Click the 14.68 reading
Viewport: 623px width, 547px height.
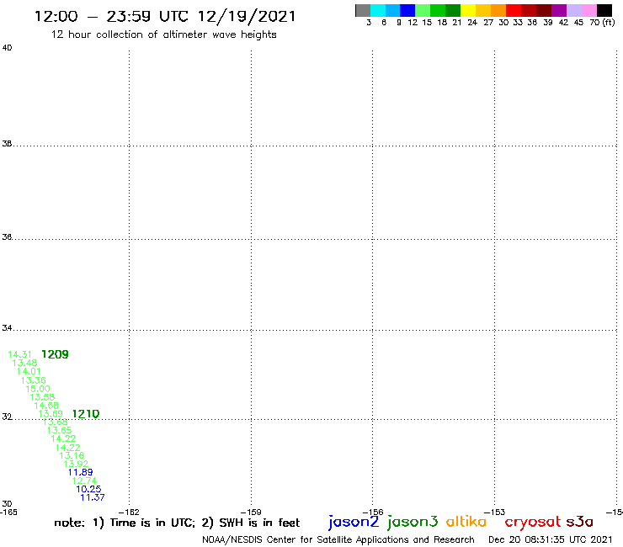coord(46,406)
